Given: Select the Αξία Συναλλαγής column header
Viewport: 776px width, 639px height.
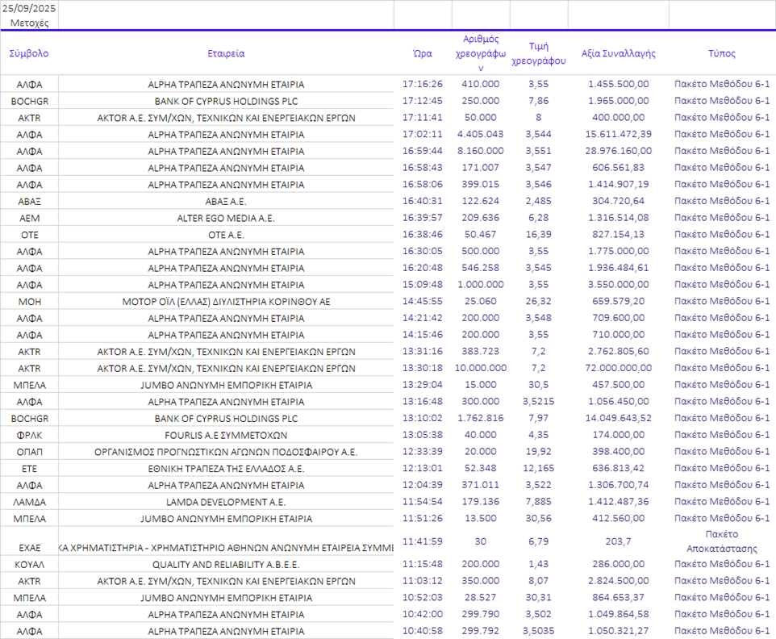Looking at the screenshot, I should [618, 53].
